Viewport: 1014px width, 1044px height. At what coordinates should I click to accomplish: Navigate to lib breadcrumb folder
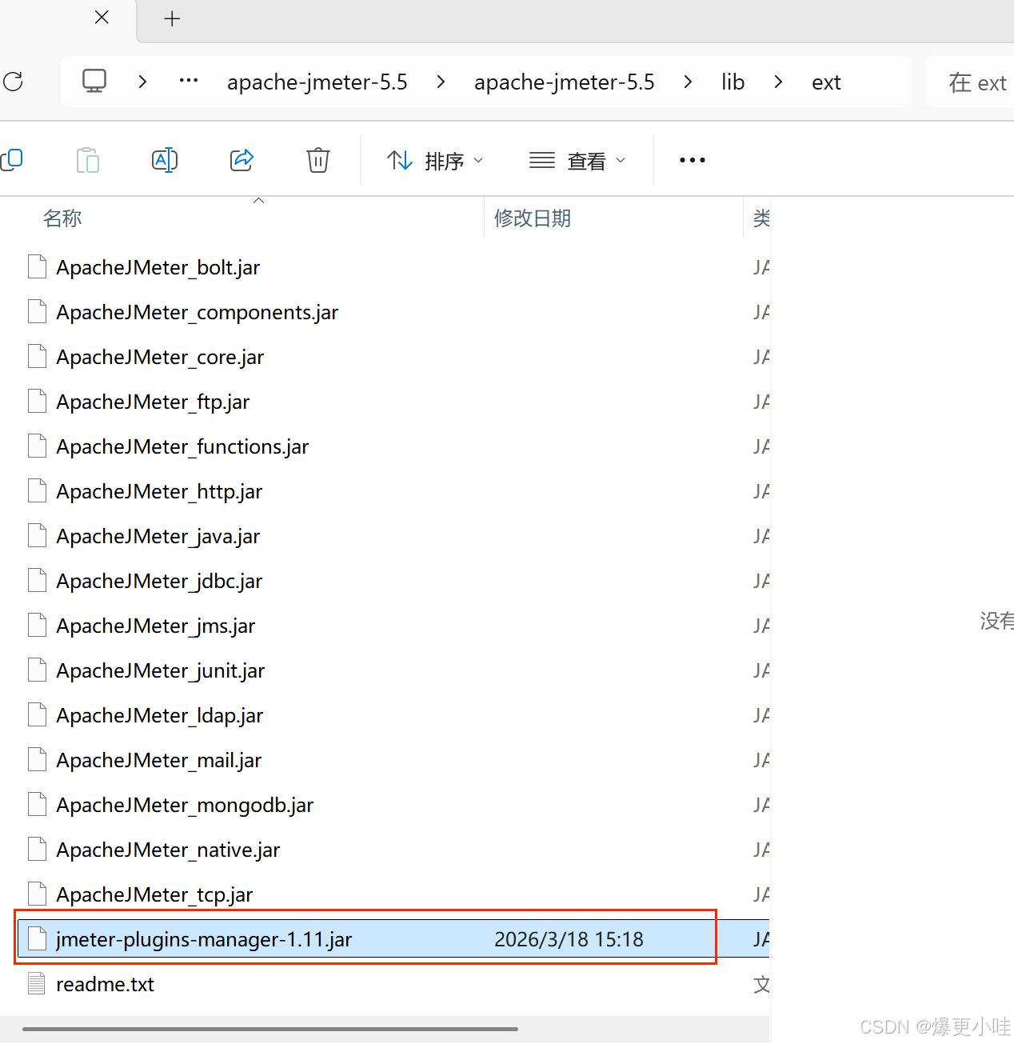click(x=733, y=82)
